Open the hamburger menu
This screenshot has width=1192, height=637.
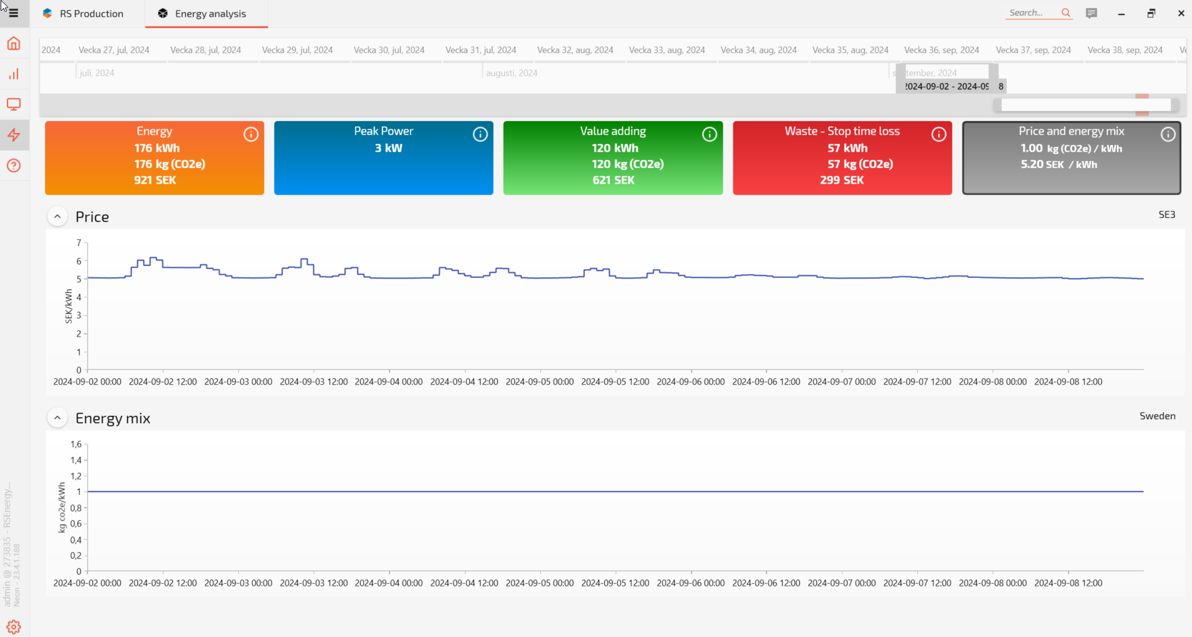click(x=14, y=13)
